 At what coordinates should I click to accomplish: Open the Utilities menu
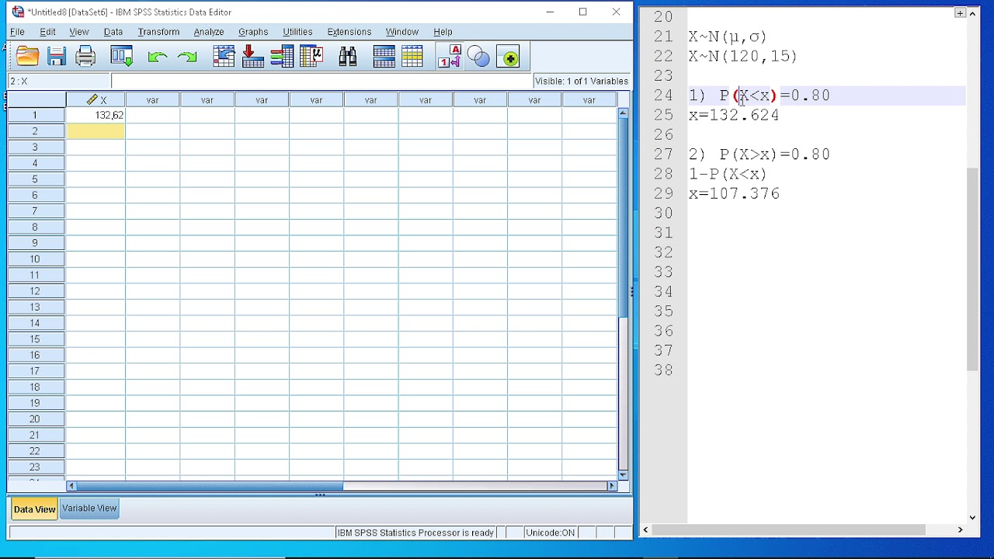(x=297, y=32)
